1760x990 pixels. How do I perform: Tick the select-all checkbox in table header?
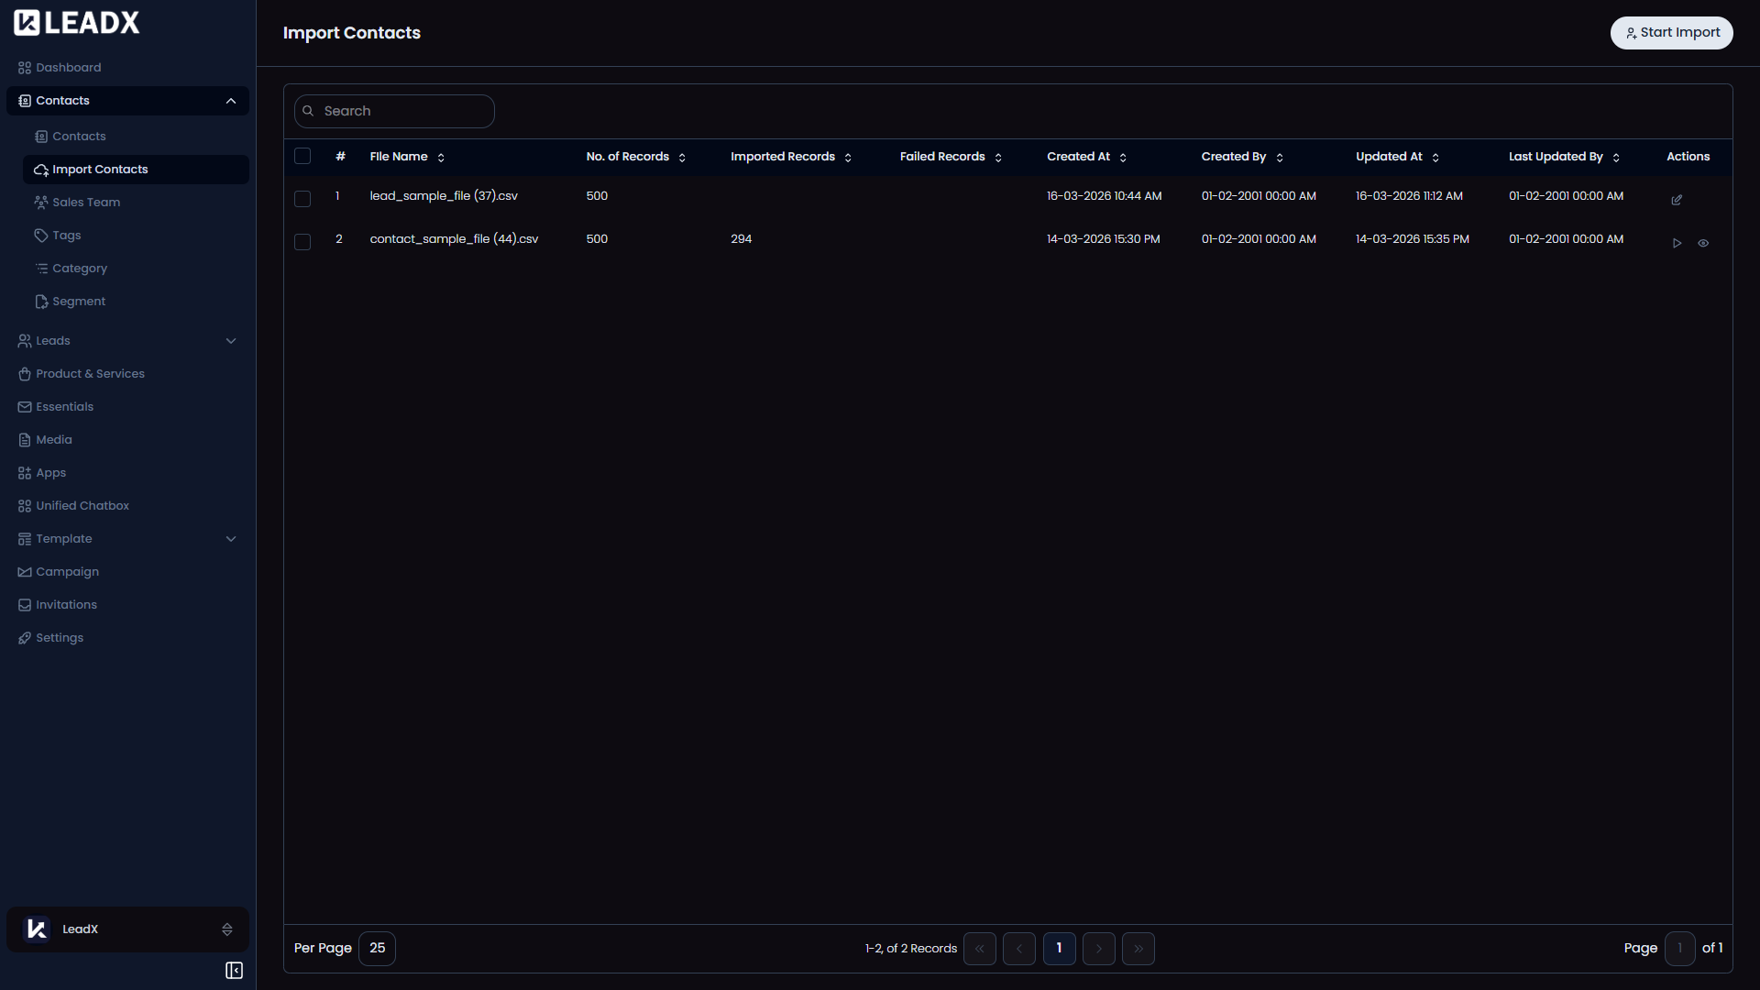click(302, 156)
